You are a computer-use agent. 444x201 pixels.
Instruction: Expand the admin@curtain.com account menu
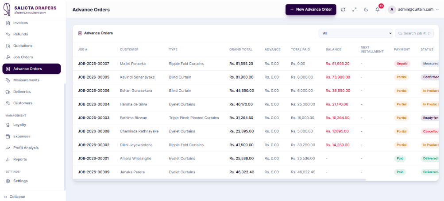413,9
